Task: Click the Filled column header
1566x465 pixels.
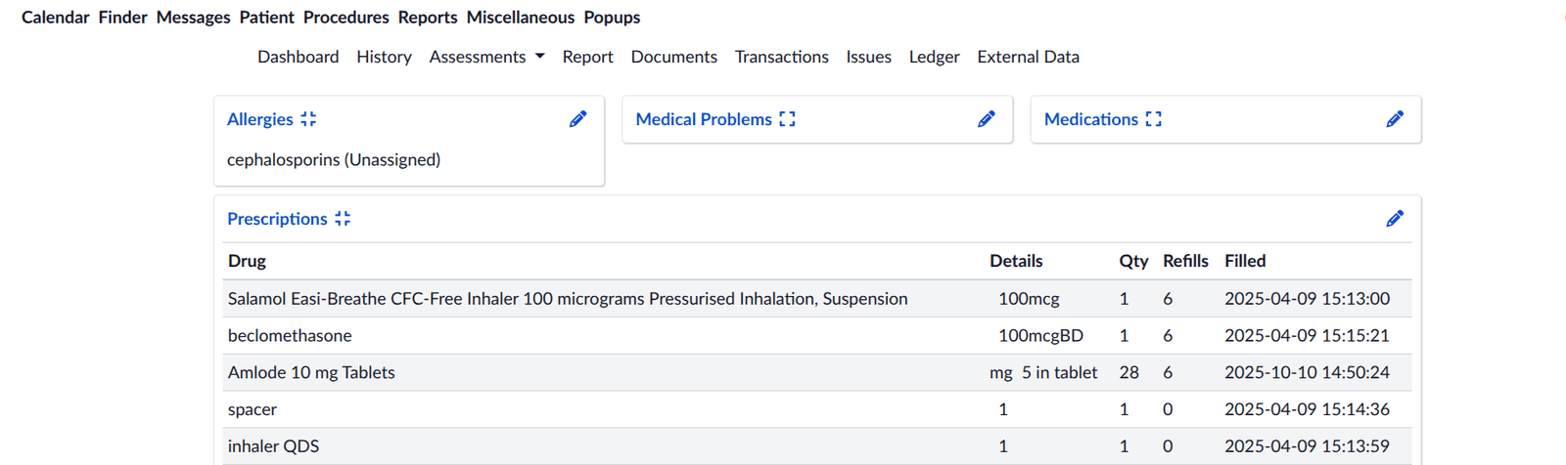Action: [x=1245, y=261]
